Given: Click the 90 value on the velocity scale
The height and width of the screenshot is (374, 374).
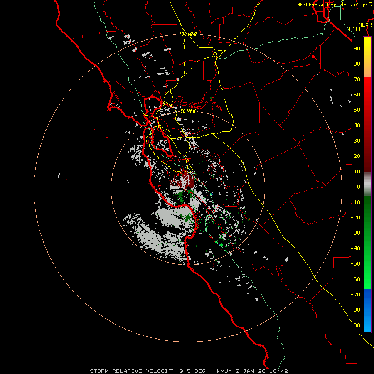Looking at the screenshot, I should tap(357, 49).
